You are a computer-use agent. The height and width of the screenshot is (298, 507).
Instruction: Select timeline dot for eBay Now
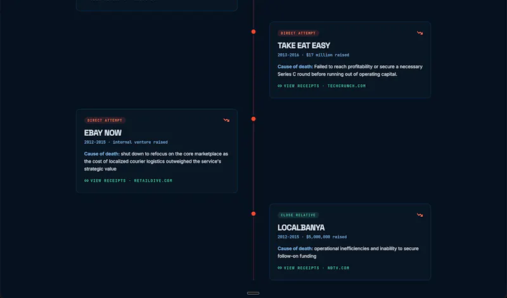pyautogui.click(x=253, y=119)
